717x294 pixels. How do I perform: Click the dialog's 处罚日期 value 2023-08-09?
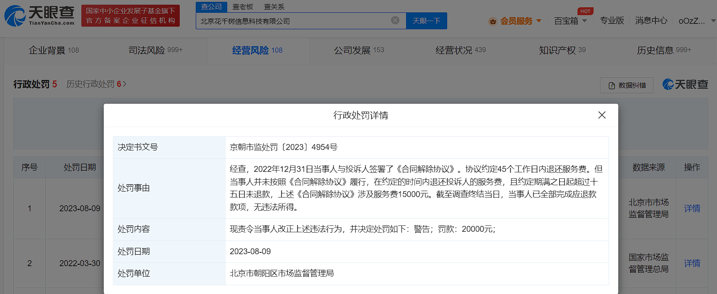pos(251,251)
